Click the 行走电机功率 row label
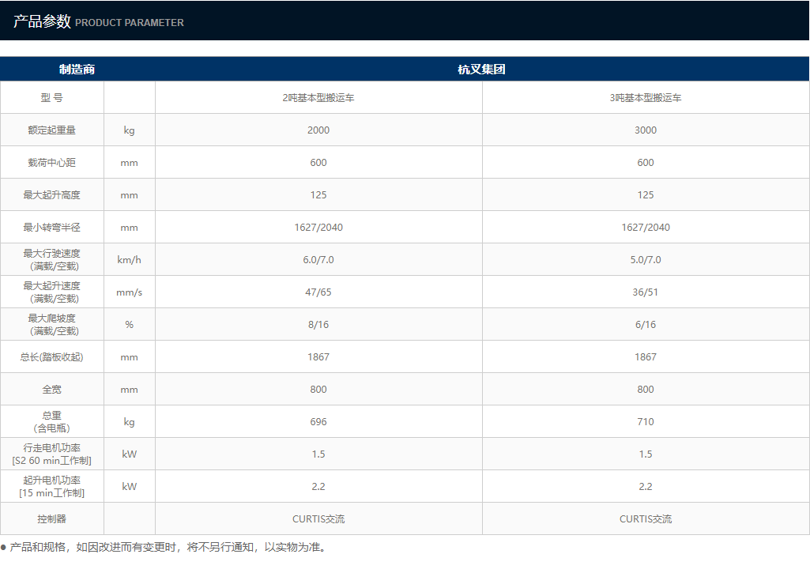810x573 pixels. [x=51, y=454]
